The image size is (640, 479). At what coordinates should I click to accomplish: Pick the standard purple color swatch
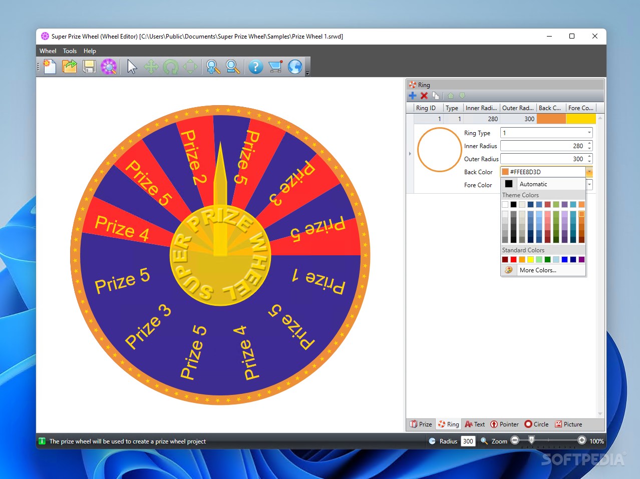pyautogui.click(x=581, y=259)
